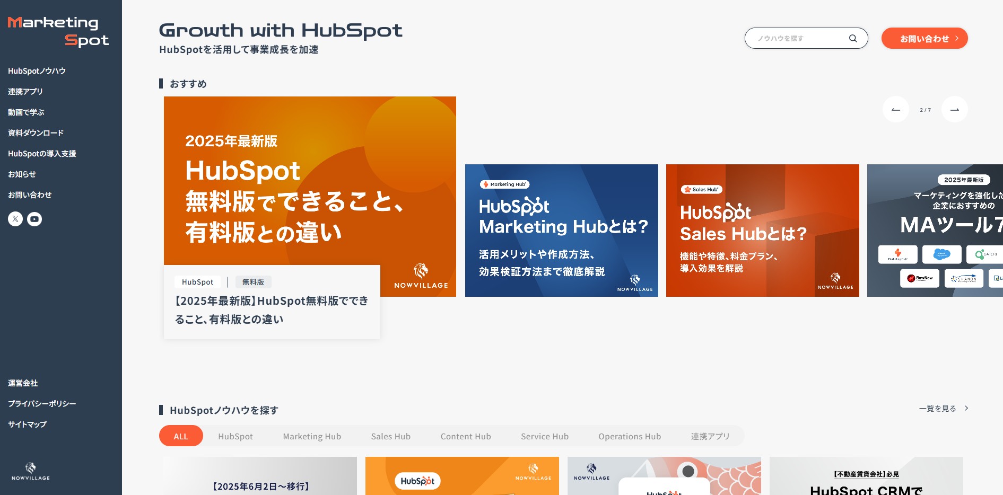Screen dimensions: 1003x495
Task: Click the HubSpotノウハウを探す section heading
Action: pos(224,410)
